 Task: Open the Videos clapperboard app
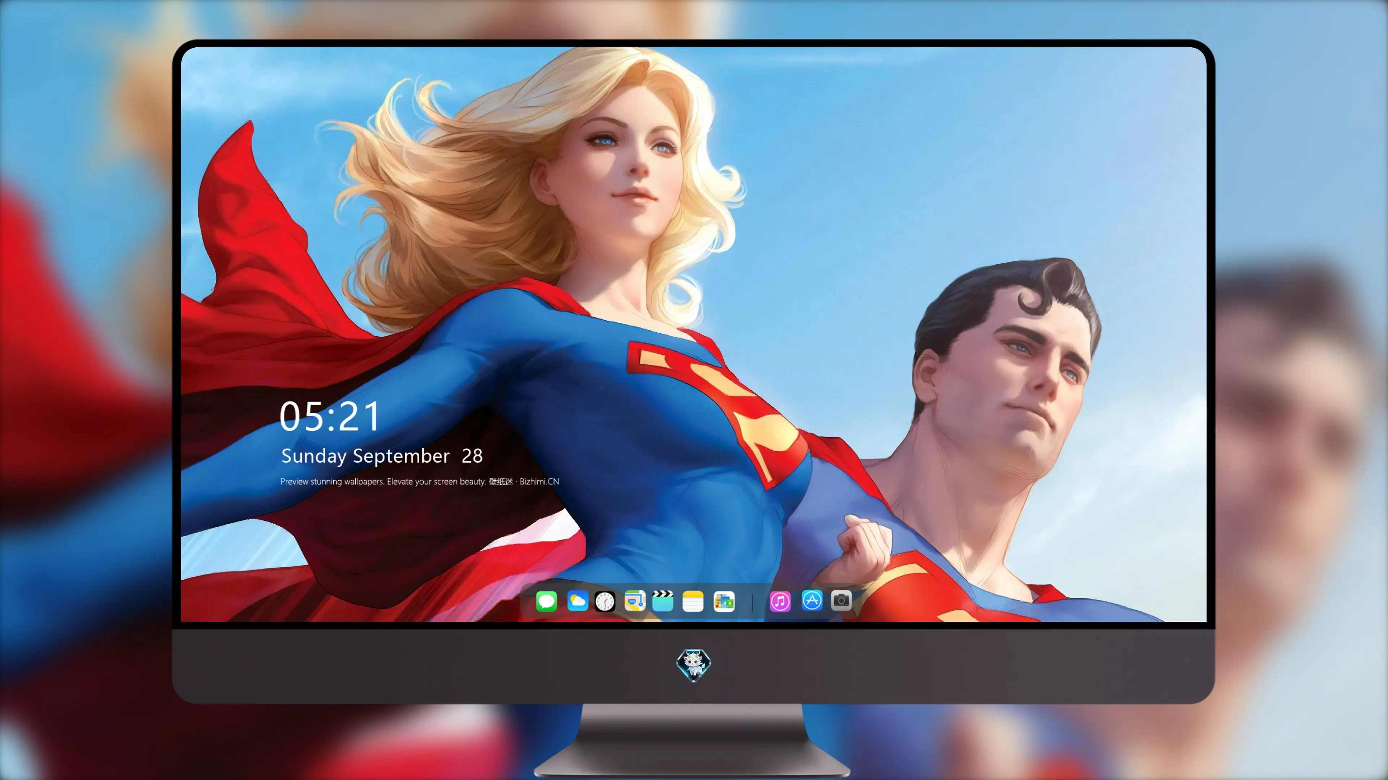(663, 601)
